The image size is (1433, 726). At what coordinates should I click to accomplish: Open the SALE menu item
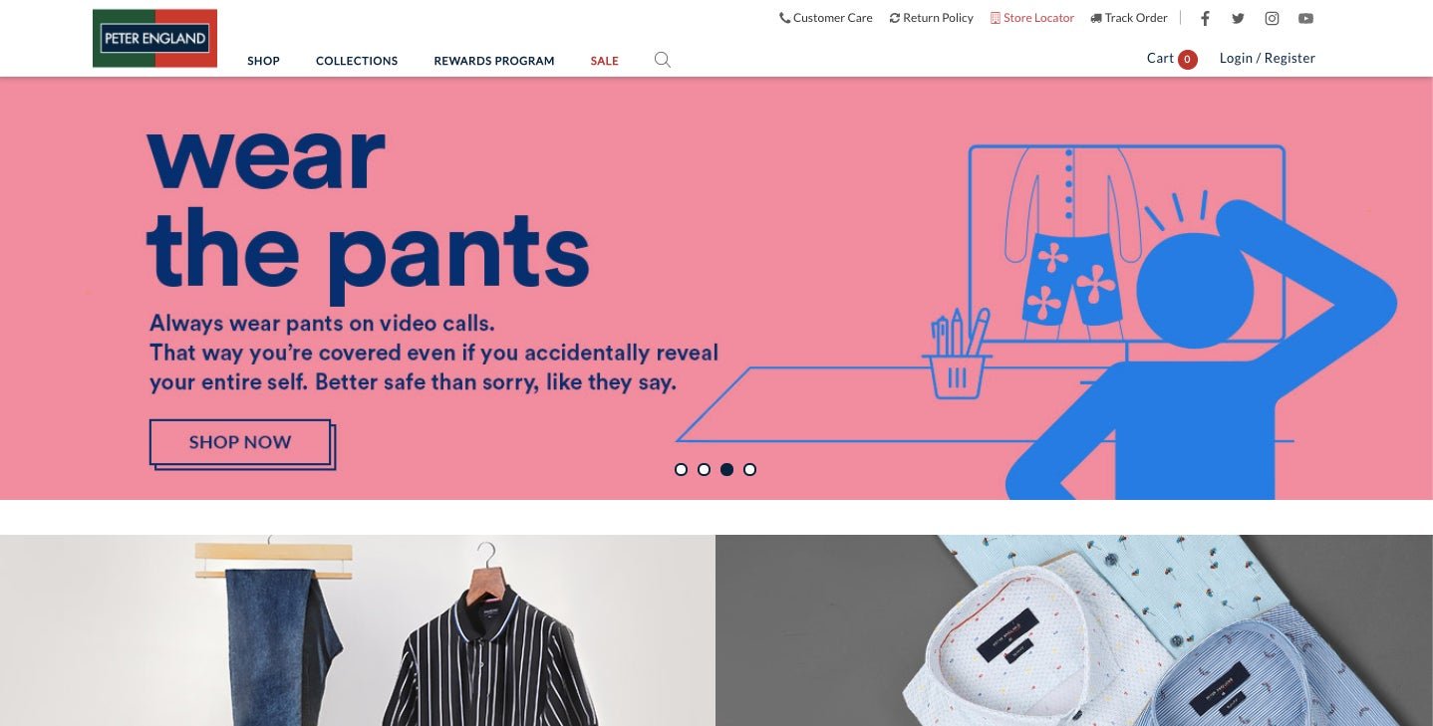(604, 61)
